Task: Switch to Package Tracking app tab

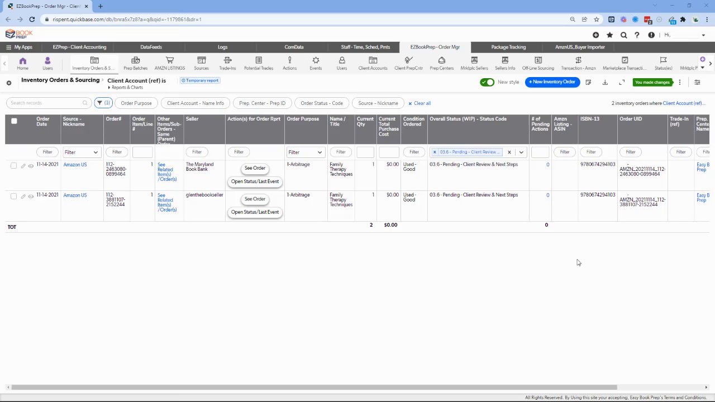Action: (508, 47)
